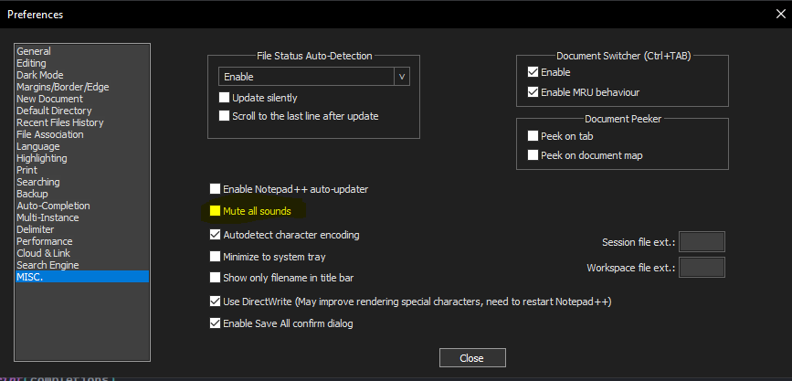Open File Status Auto-Detection dropdown arrow
Viewport: 792px width, 381px height.
coord(402,77)
